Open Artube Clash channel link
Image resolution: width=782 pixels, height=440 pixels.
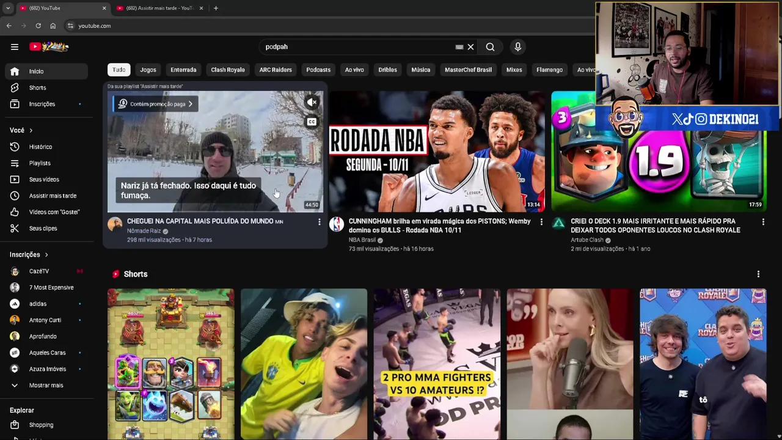(x=587, y=240)
